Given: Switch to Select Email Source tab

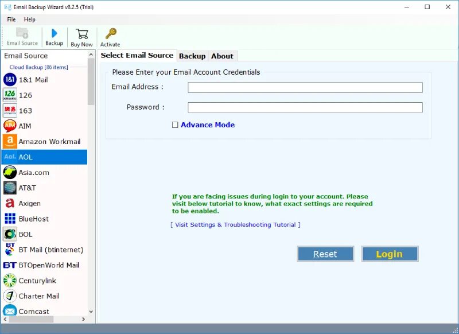Looking at the screenshot, I should pyautogui.click(x=137, y=55).
